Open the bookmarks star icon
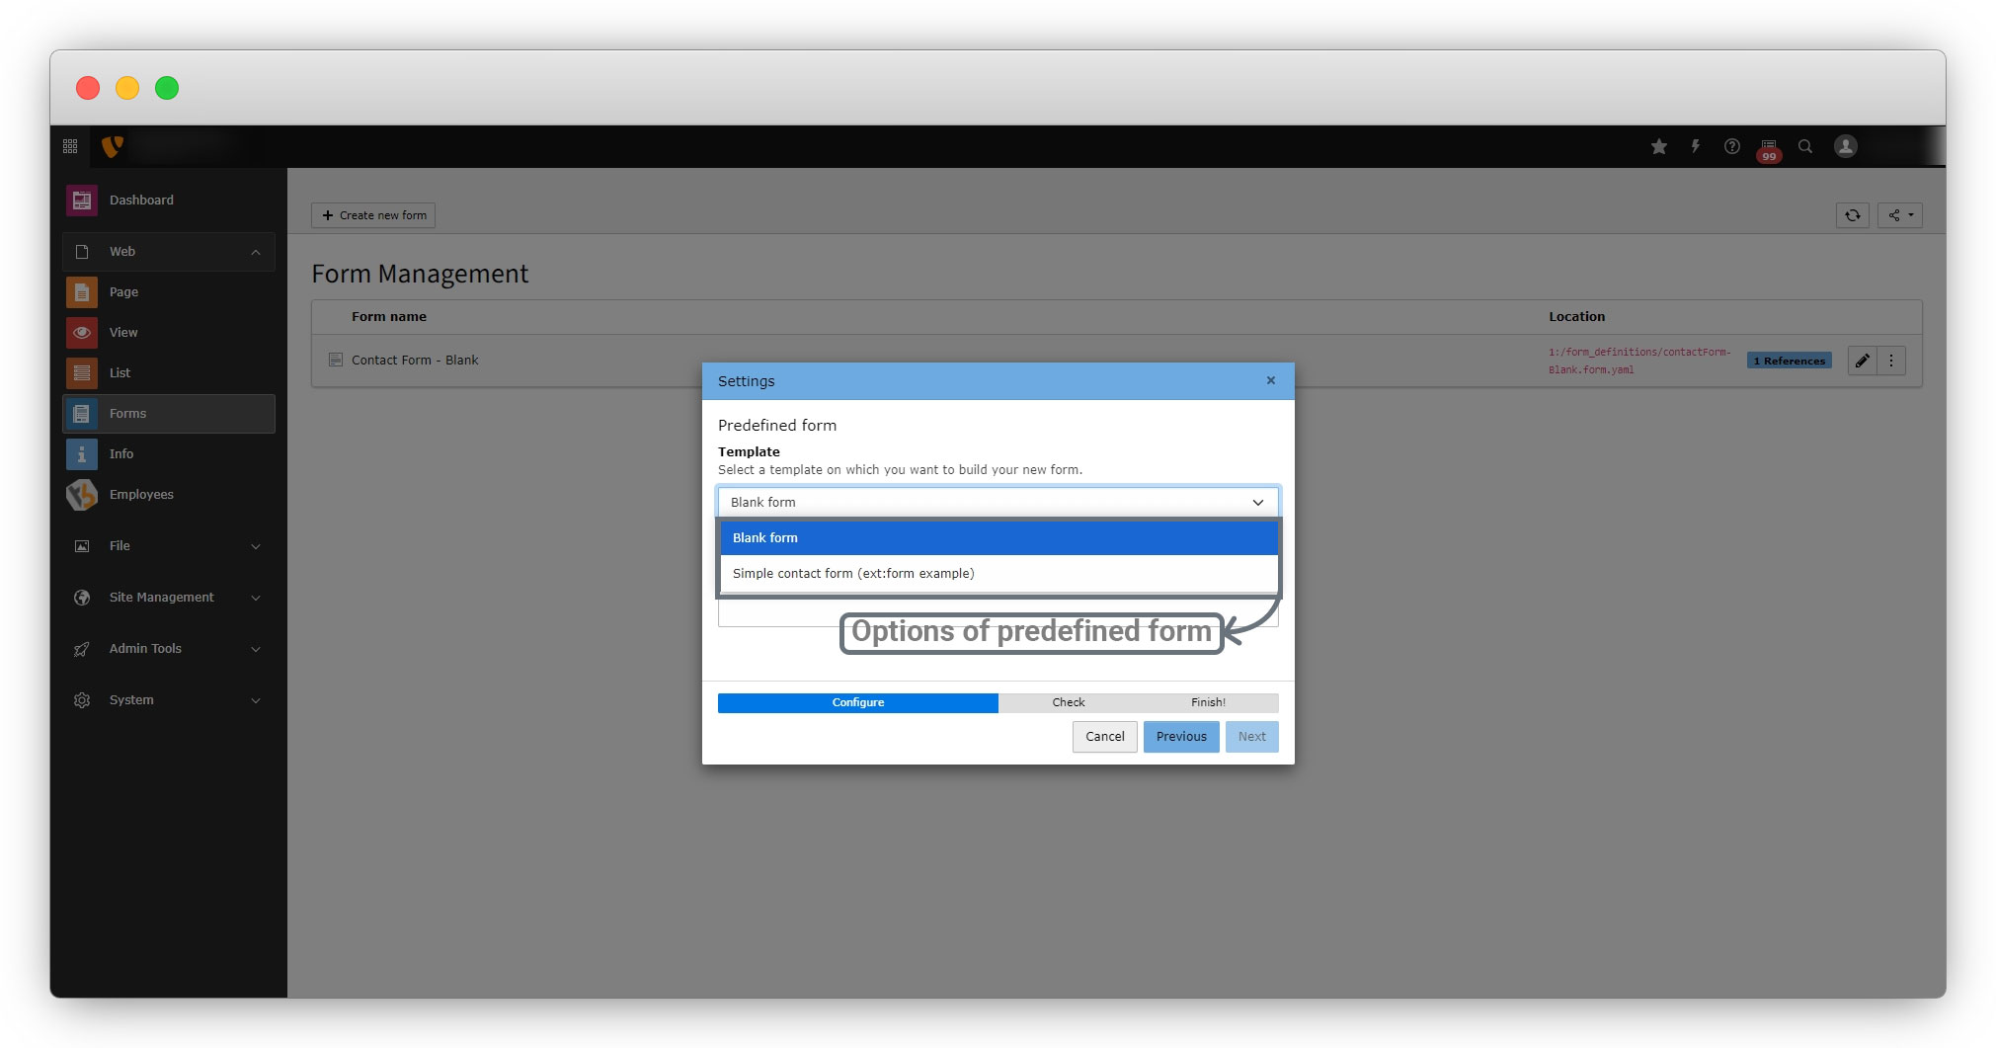Screen dimensions: 1996x1048 pos(1658,146)
